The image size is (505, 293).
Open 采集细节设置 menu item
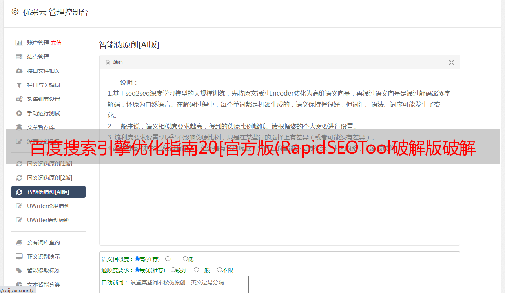pyautogui.click(x=44, y=99)
